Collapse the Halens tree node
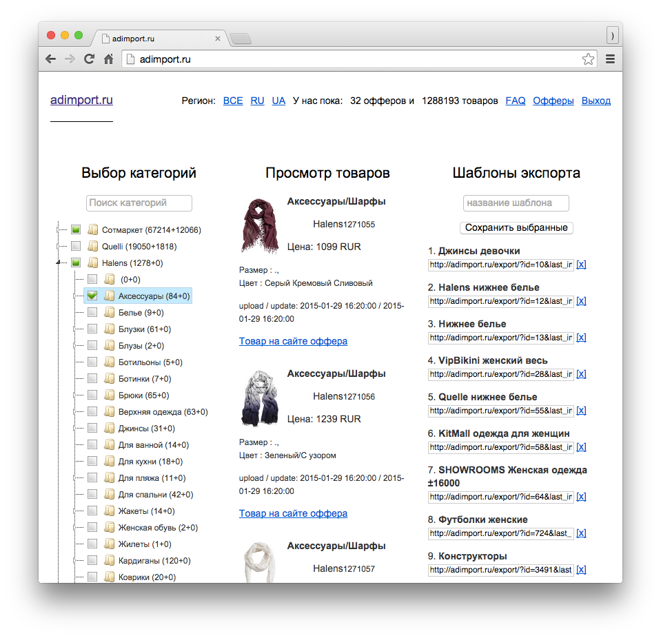This screenshot has height=638, width=661. click(x=59, y=263)
